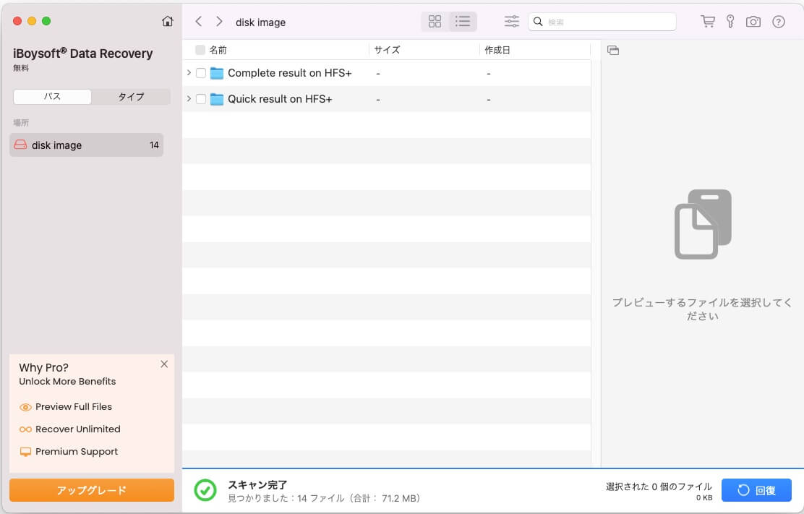
Task: Check the Complete result on HFS+ checkbox
Action: pos(201,73)
